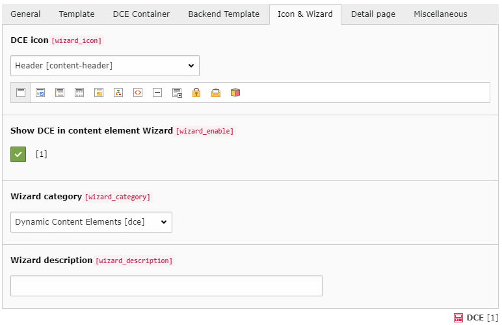Choose the sitemap hierarchy icon
Viewport: 502px width, 325px height.
[x=118, y=92]
